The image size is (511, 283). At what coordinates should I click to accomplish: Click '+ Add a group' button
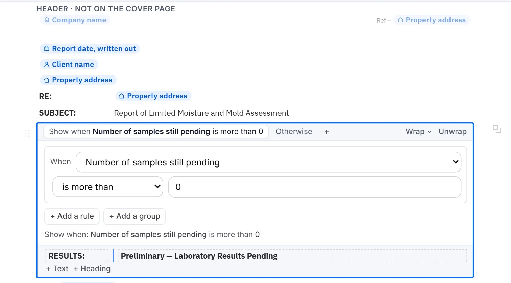(135, 216)
